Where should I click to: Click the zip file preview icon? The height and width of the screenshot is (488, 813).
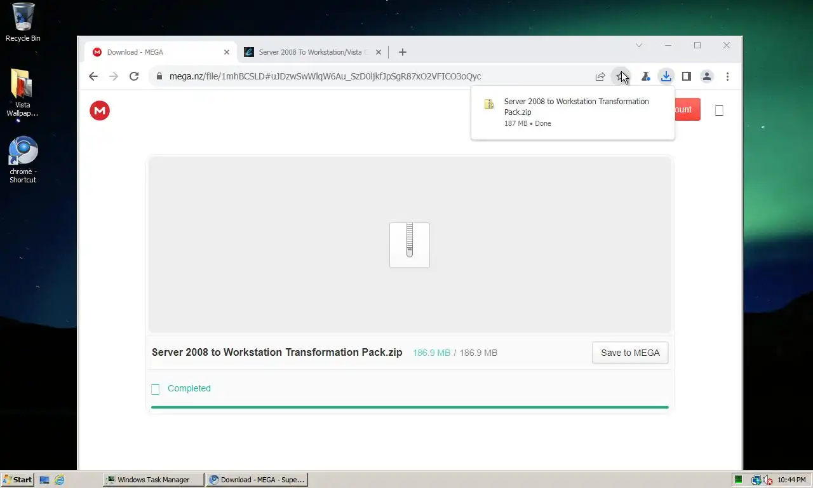(410, 245)
